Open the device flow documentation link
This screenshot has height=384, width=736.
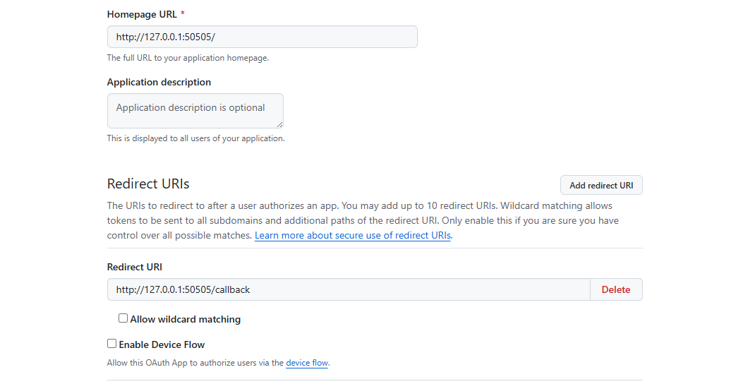point(307,363)
